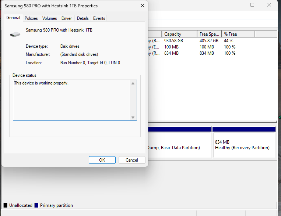Image resolution: width=281 pixels, height=216 pixels.
Task: Sort by % Free column header
Action: (x=238, y=34)
